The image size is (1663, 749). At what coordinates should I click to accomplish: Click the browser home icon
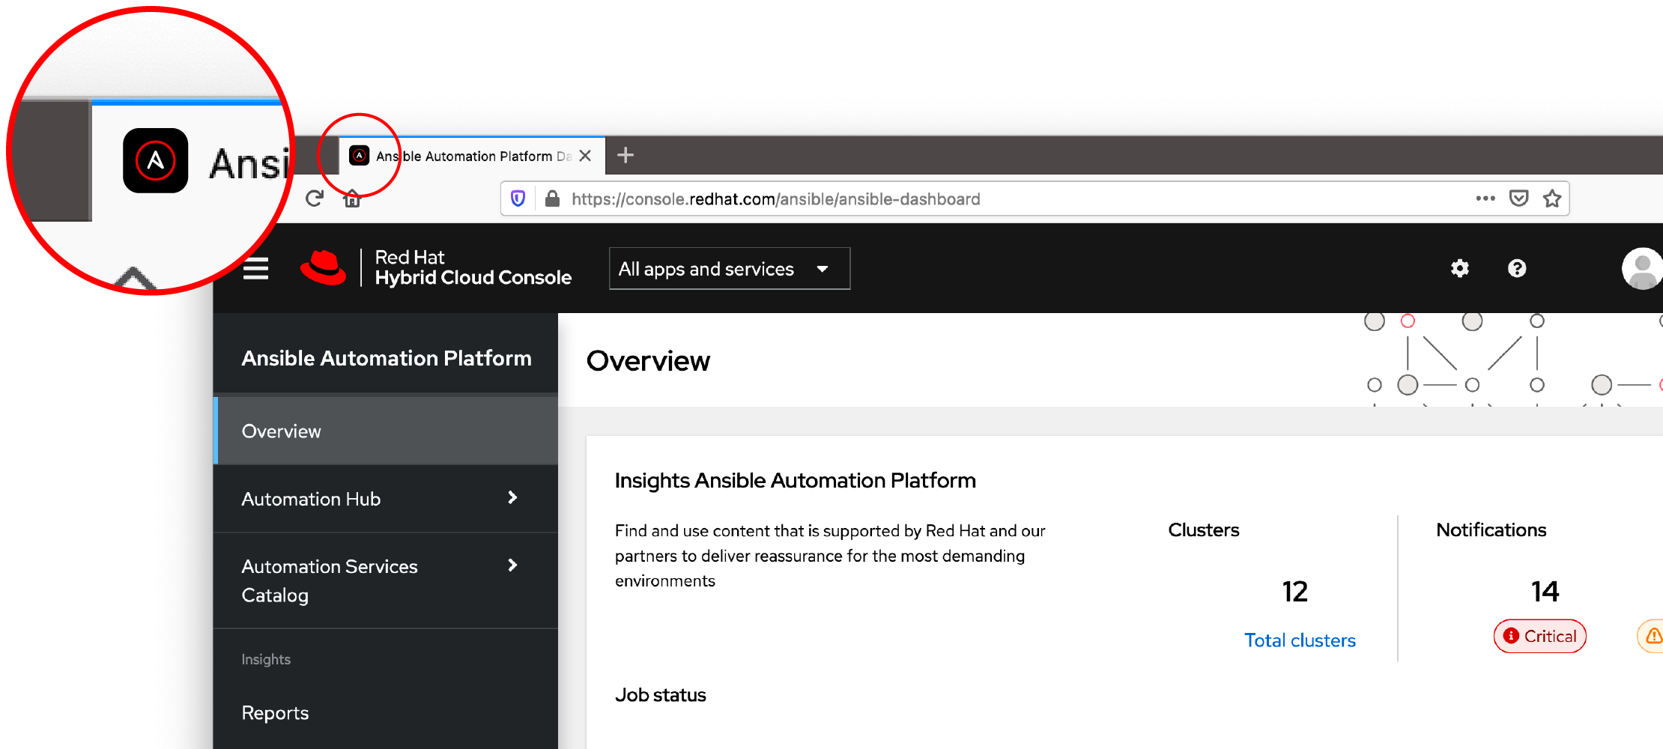(x=352, y=199)
